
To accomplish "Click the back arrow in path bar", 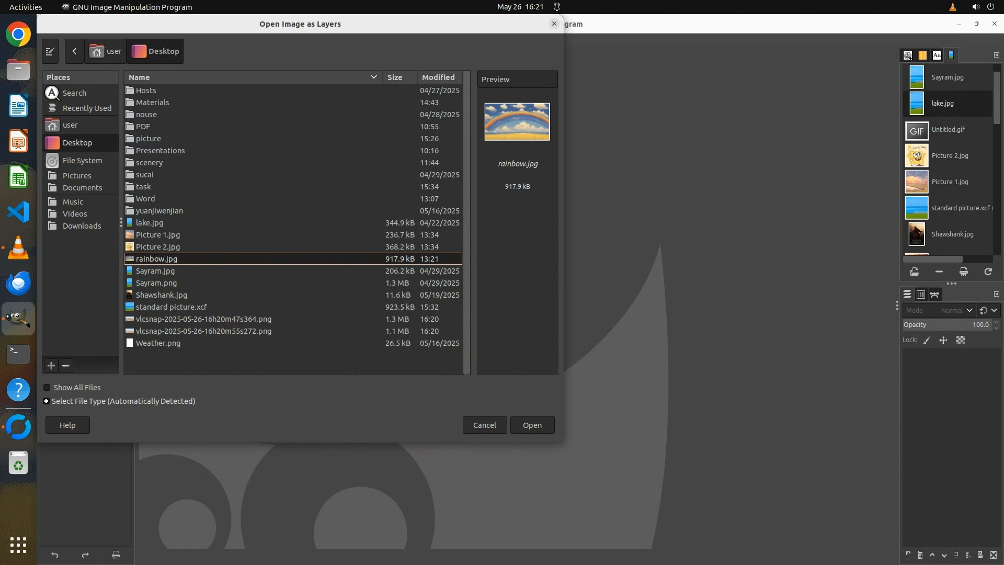I will [74, 51].
